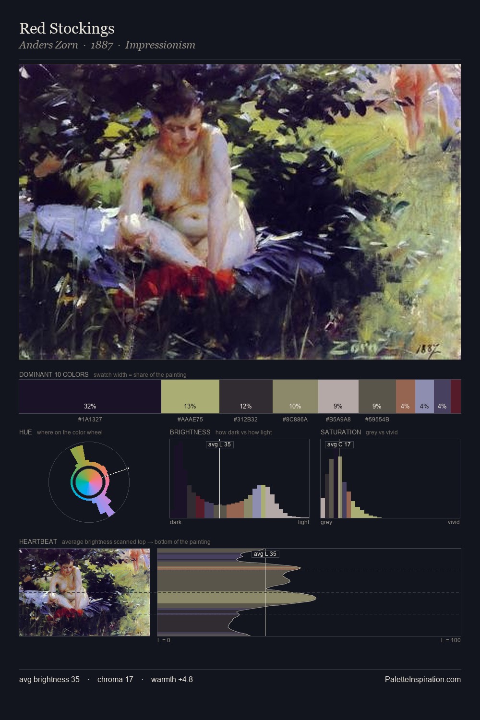Click the #8C886A hex label
Screen dimensions: 480x720
pyautogui.click(x=295, y=420)
